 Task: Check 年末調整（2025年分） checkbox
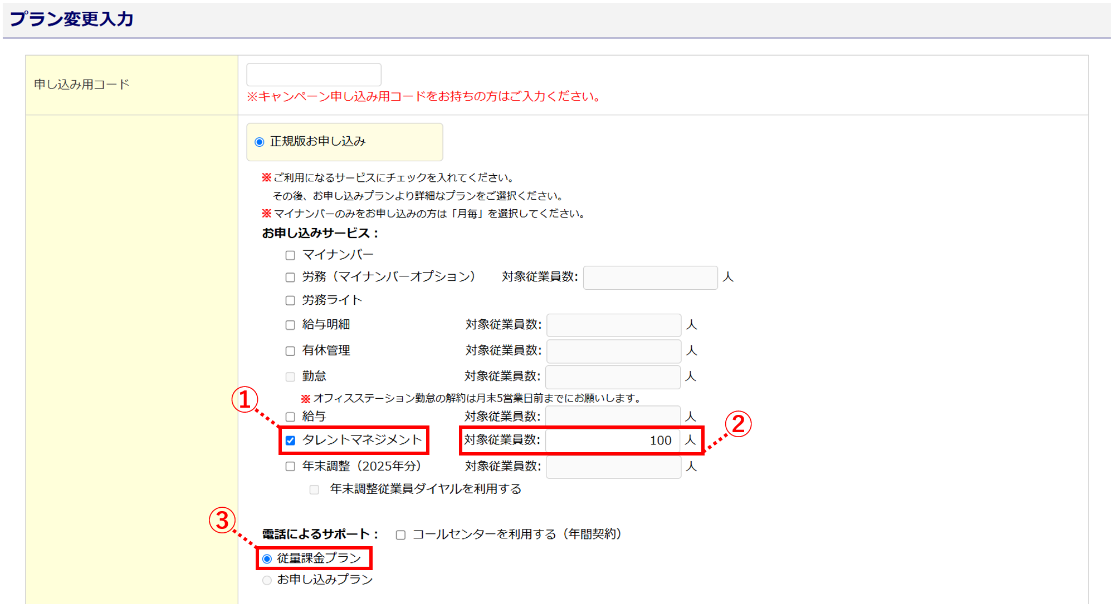pyautogui.click(x=290, y=466)
